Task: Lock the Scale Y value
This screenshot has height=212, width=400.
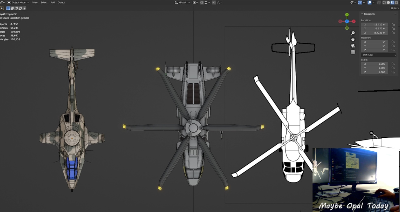Action: 393,68
